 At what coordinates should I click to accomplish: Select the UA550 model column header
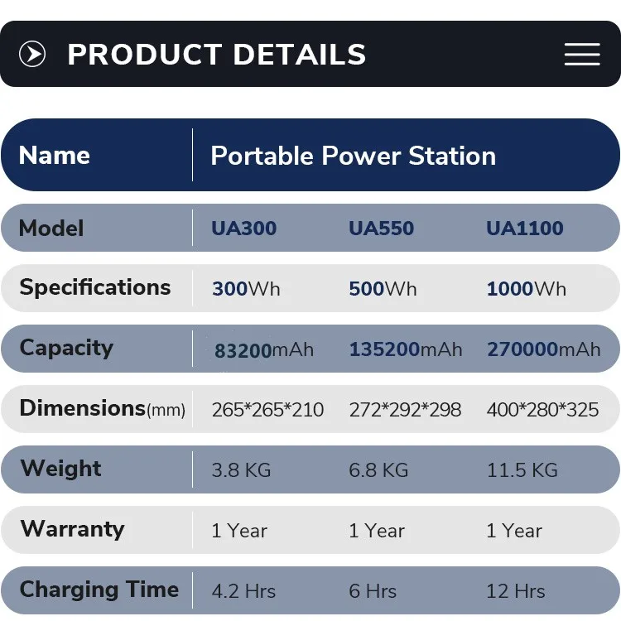pos(381,229)
